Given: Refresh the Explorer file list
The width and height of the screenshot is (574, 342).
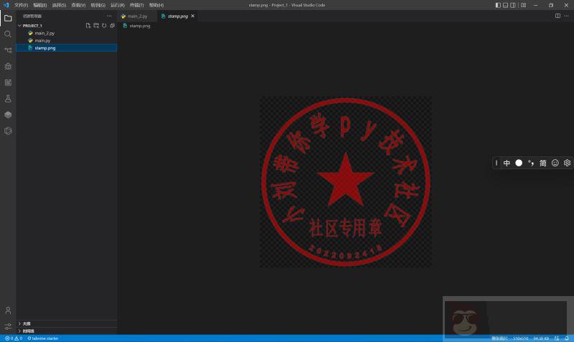Looking at the screenshot, I should [104, 26].
